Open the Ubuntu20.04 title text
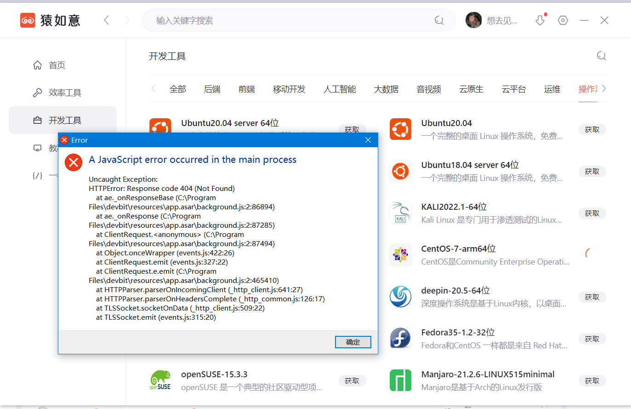This screenshot has width=631, height=409. click(447, 123)
